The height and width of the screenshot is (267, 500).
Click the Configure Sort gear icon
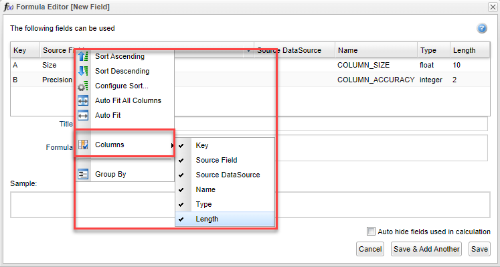(x=83, y=86)
